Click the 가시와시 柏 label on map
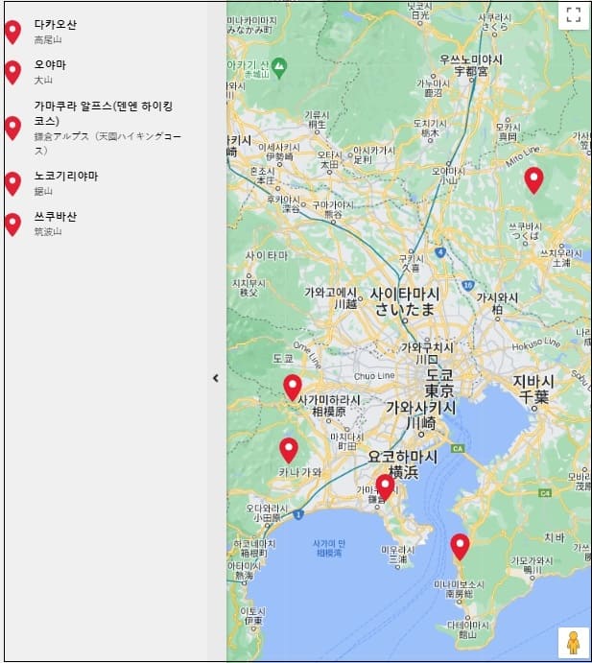 [x=497, y=303]
